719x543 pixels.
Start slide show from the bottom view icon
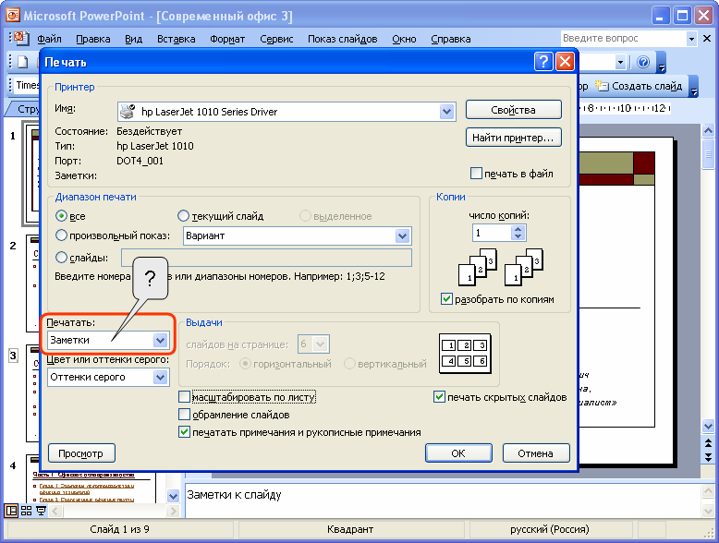tap(42, 511)
